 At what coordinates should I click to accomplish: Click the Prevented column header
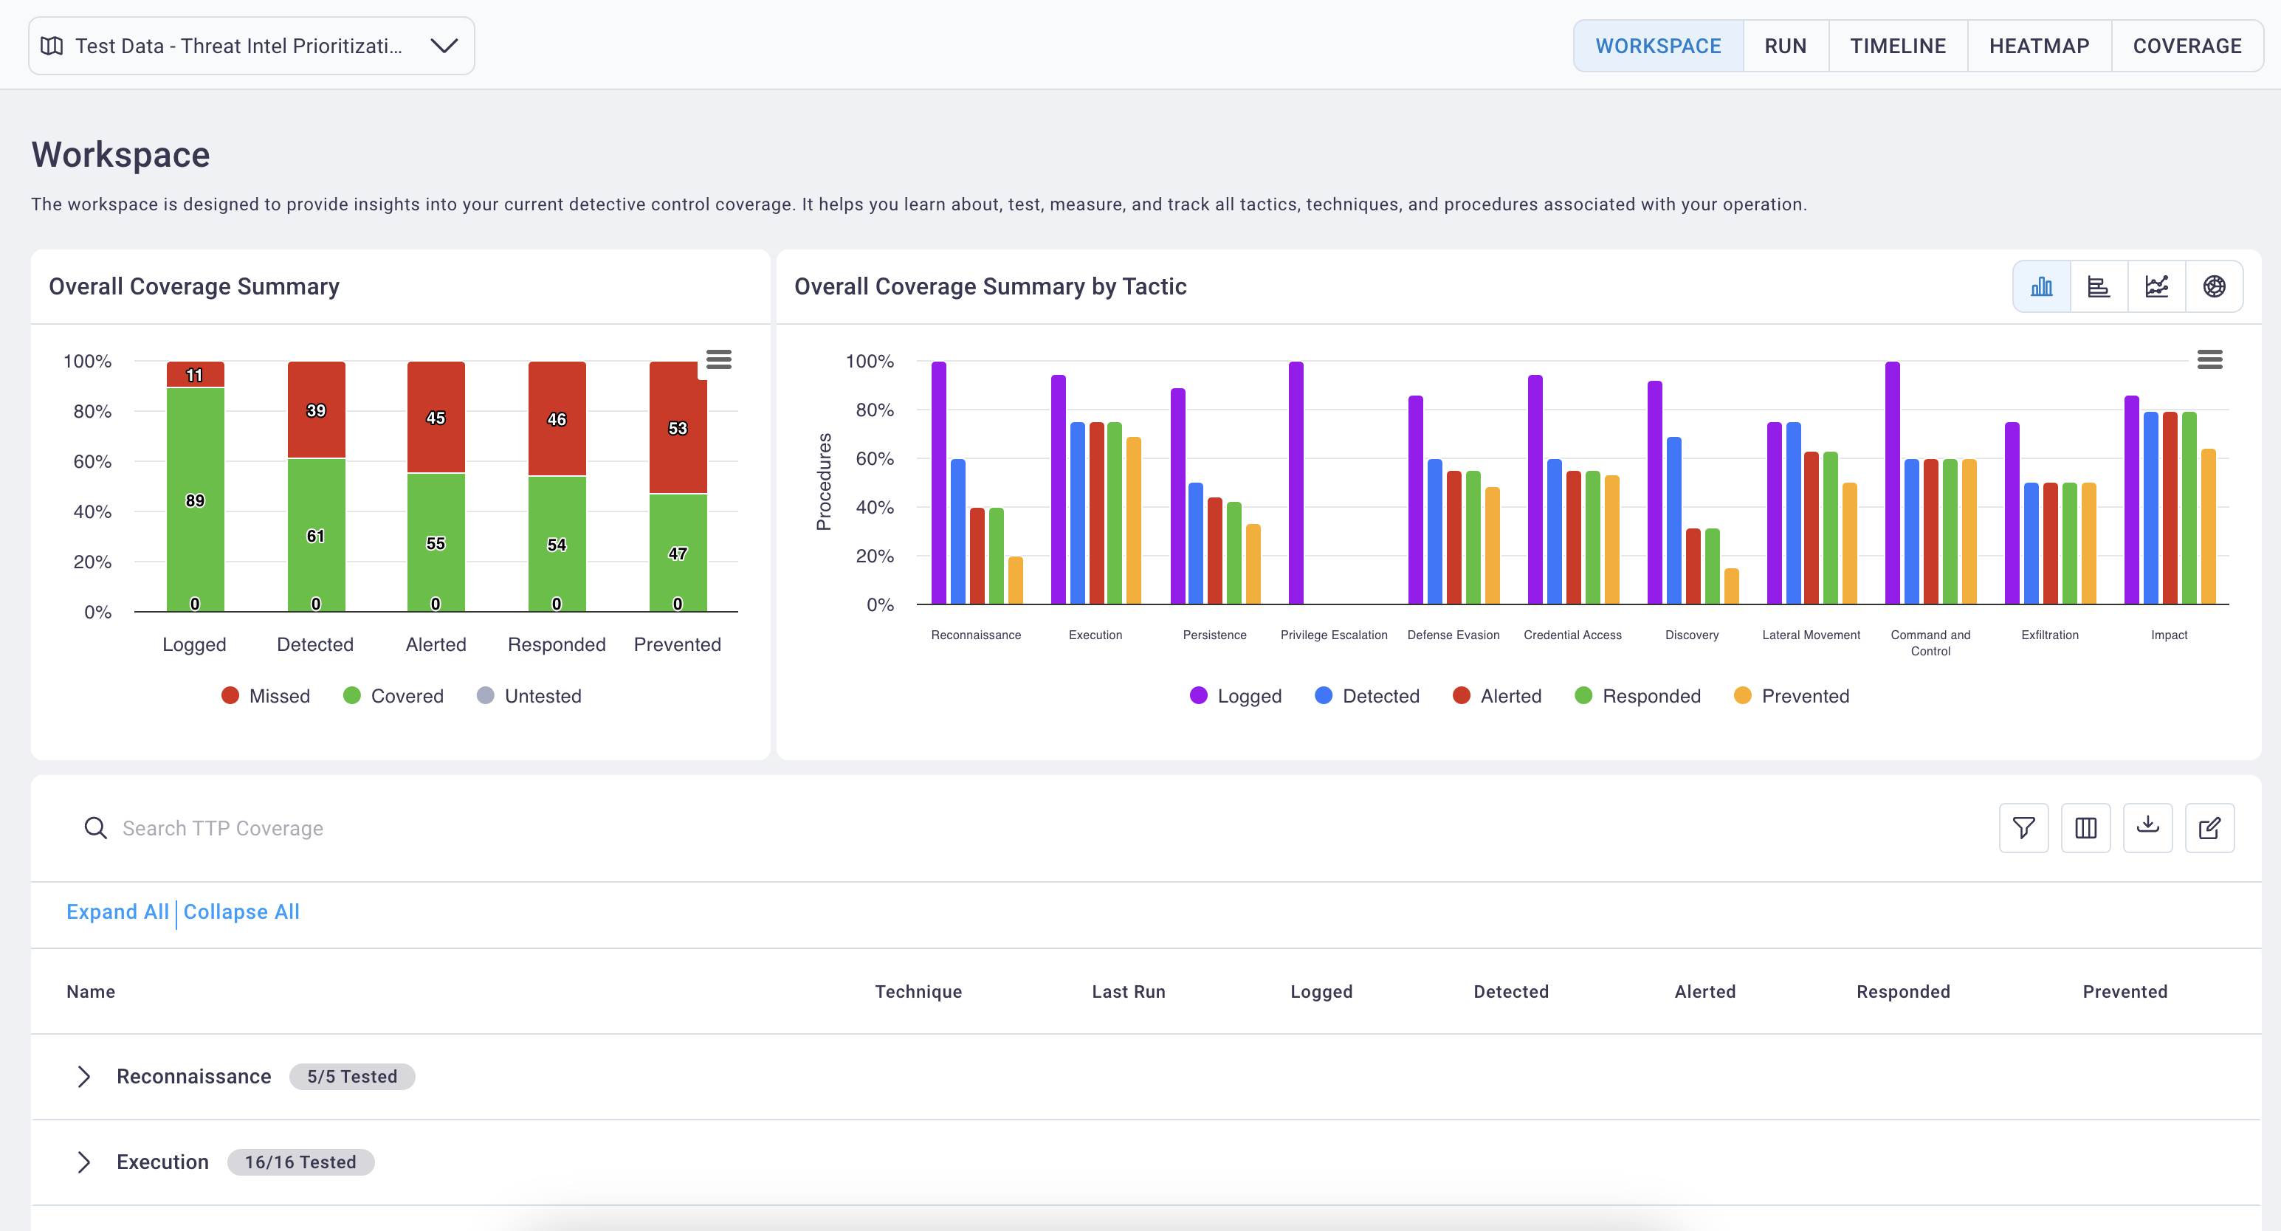[2125, 991]
